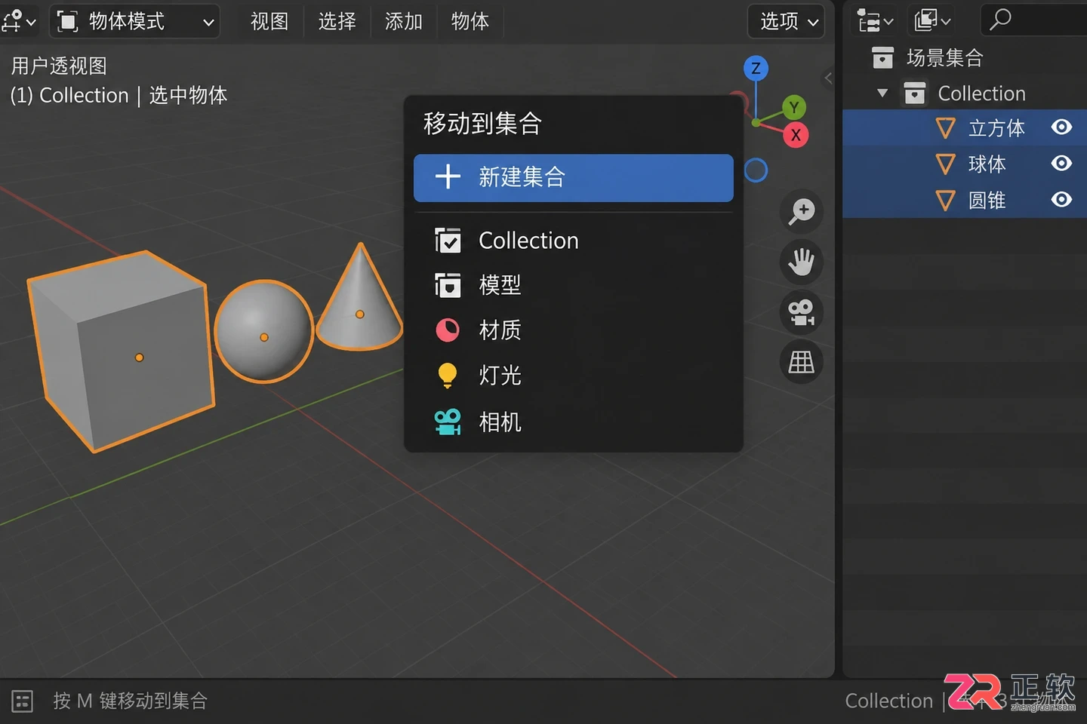Open the 添加 menu

(403, 21)
